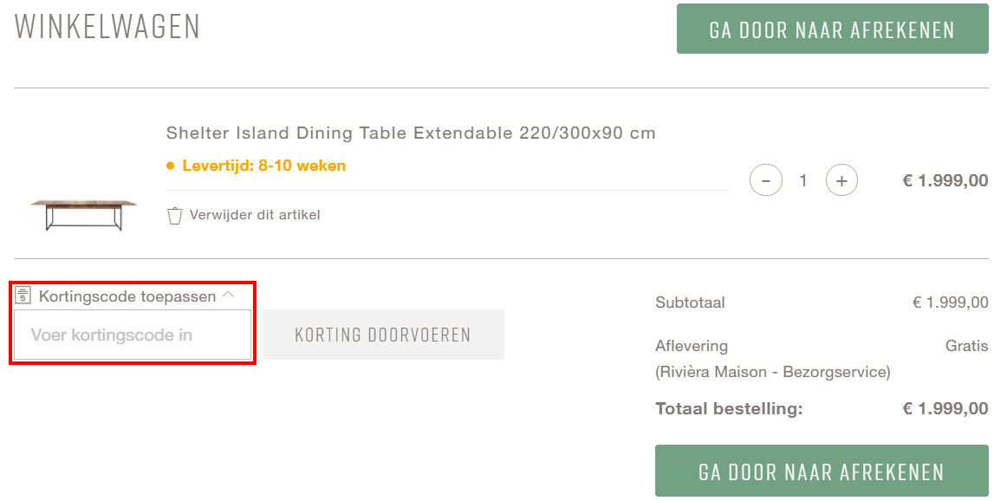Viewport: 994px width, 501px height.
Task: Click the Rivièra Maison Bezorgservice text
Action: click(772, 372)
